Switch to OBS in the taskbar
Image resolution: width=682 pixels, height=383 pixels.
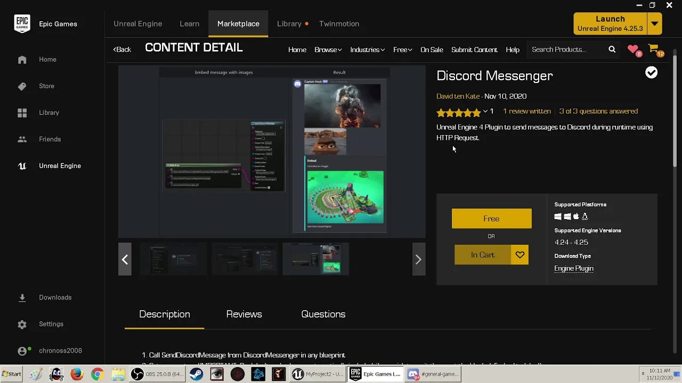[x=156, y=374]
